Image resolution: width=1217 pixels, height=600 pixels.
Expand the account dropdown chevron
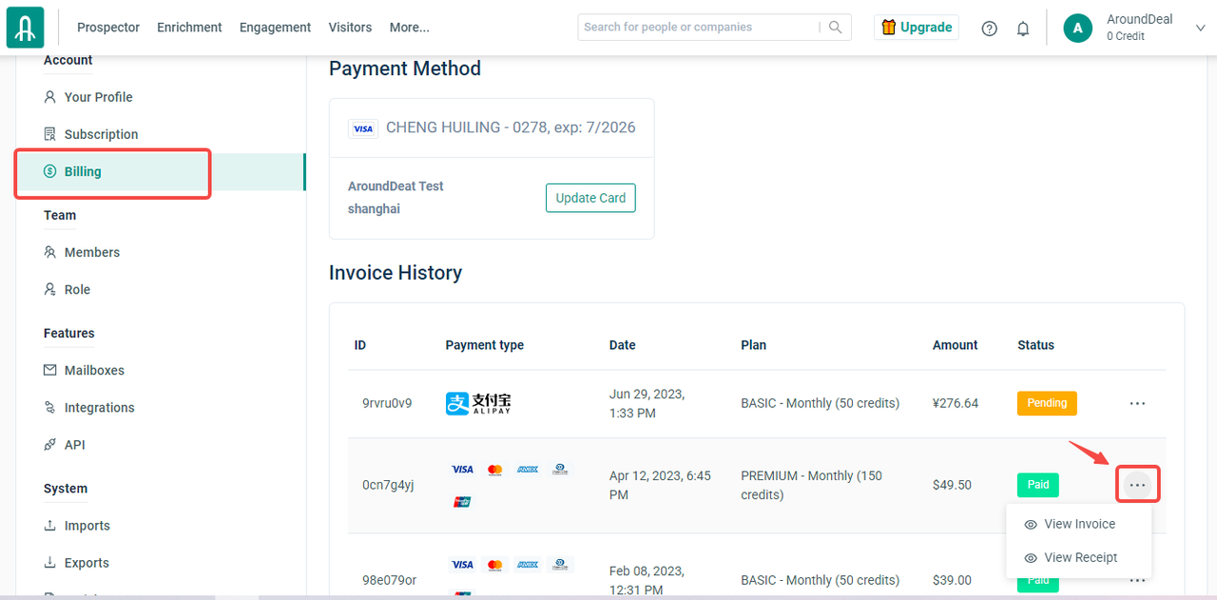1199,28
